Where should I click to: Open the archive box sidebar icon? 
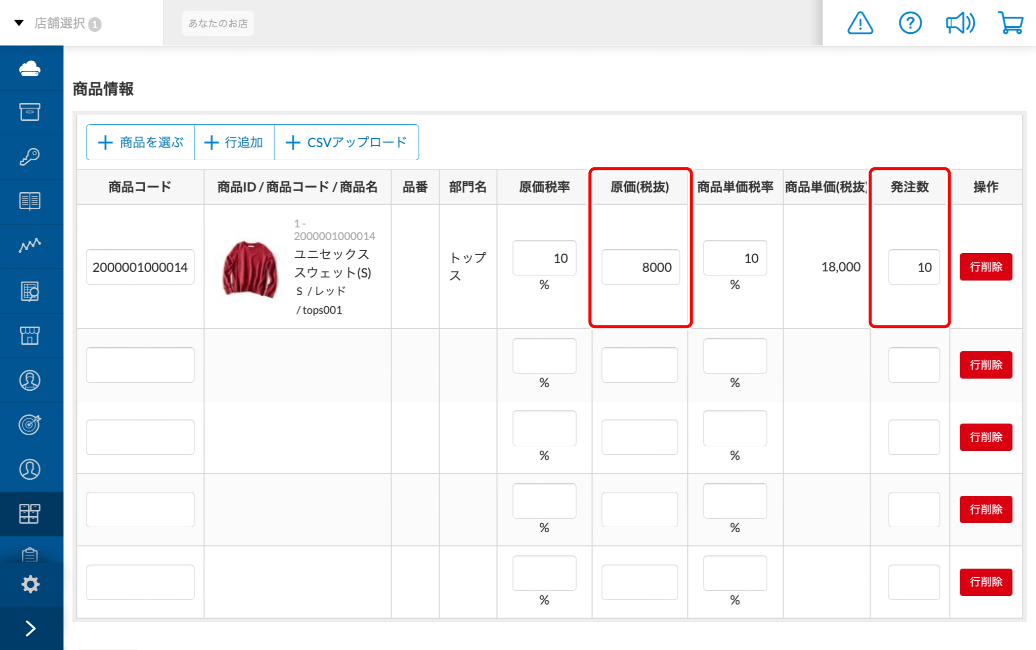pos(30,112)
